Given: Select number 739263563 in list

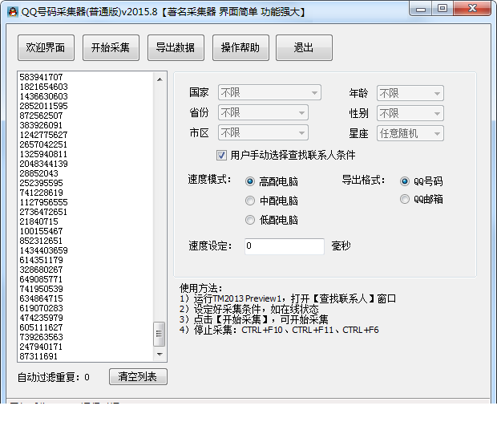Looking at the screenshot, I should (41, 337).
